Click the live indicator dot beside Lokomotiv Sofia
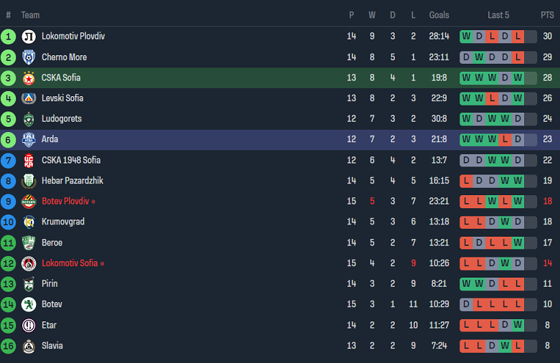 (x=102, y=263)
